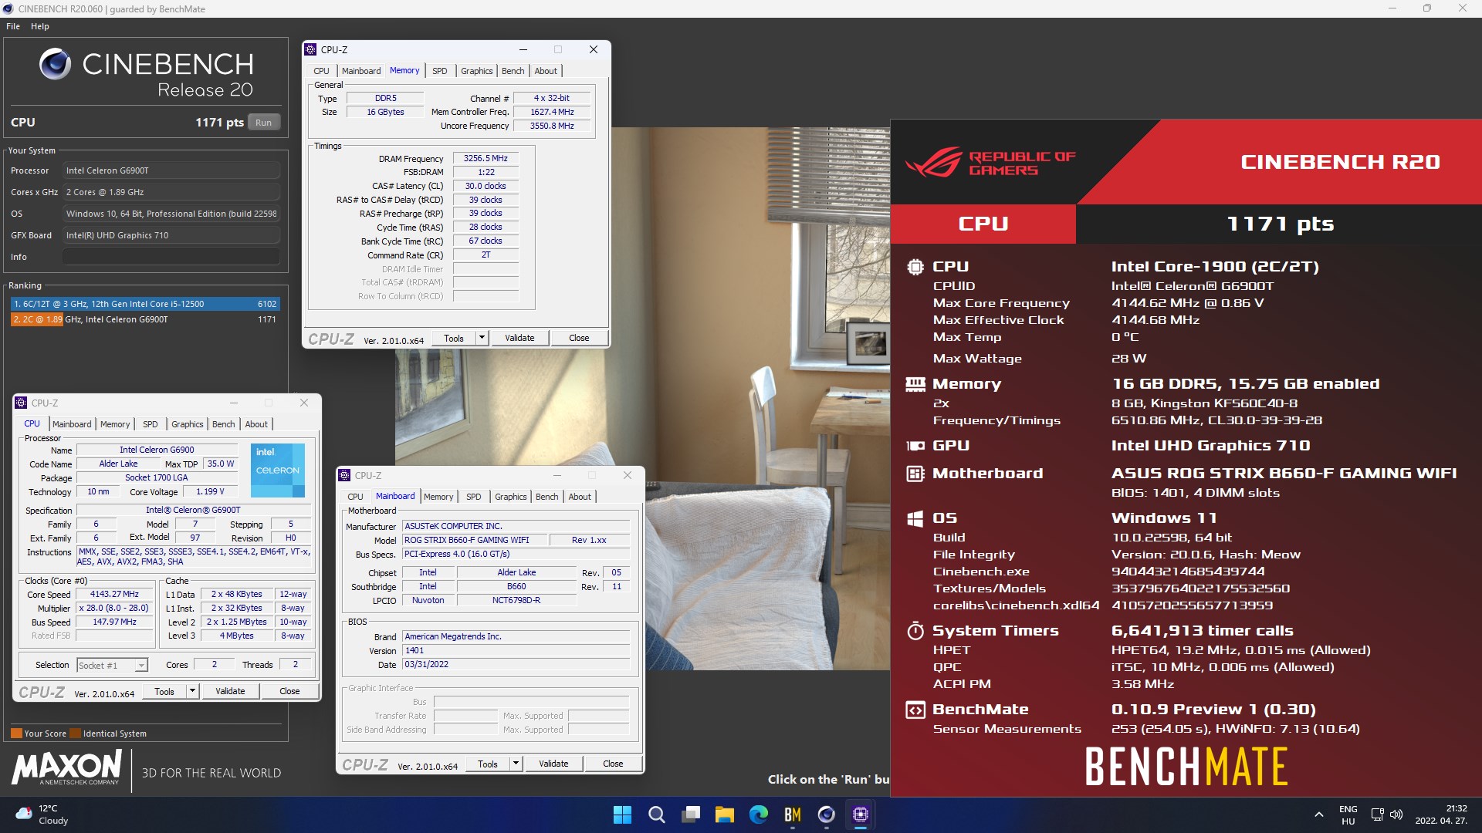Show hidden system tray icons
The image size is (1482, 833).
1319,814
